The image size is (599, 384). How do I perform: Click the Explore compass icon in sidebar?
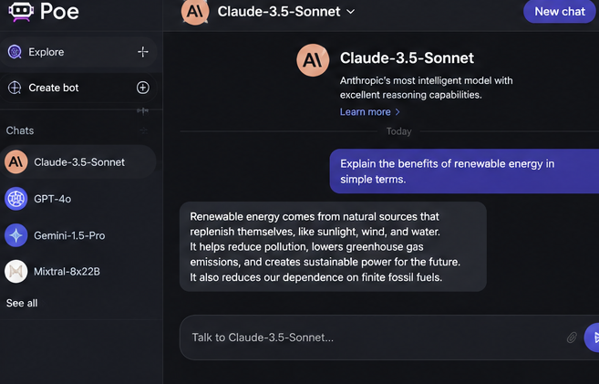tap(15, 52)
